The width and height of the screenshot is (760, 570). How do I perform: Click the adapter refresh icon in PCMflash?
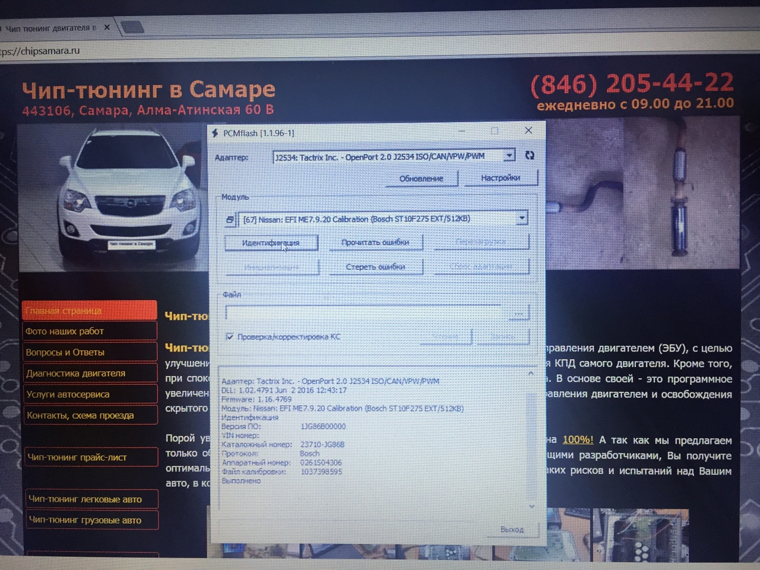click(x=530, y=155)
